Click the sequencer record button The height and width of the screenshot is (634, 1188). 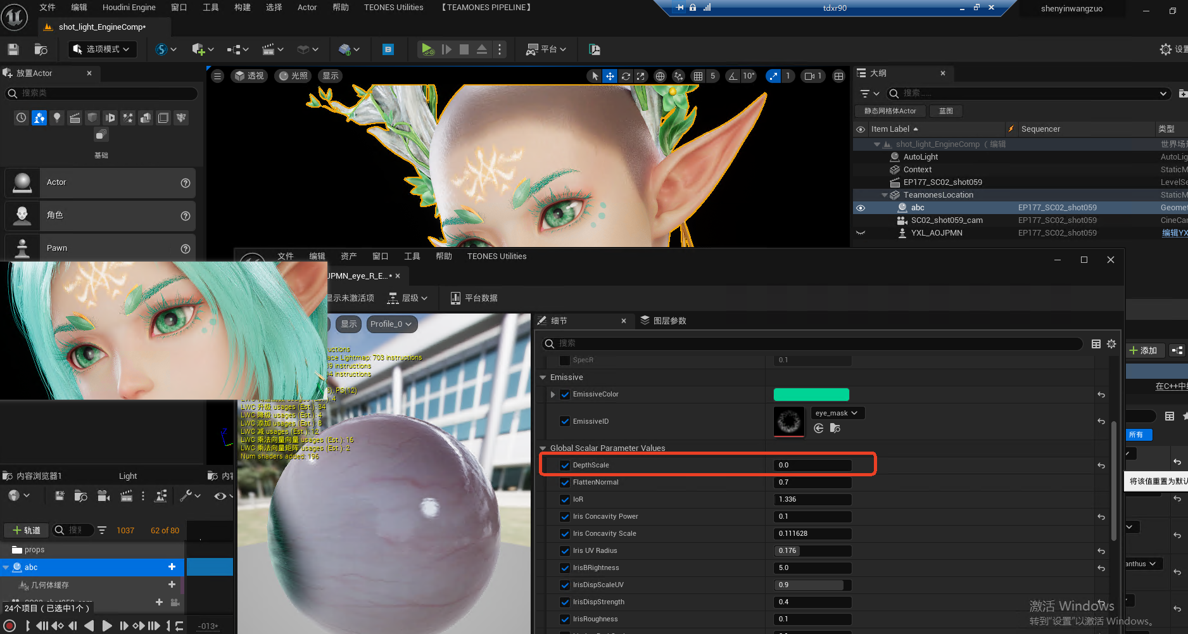point(9,626)
